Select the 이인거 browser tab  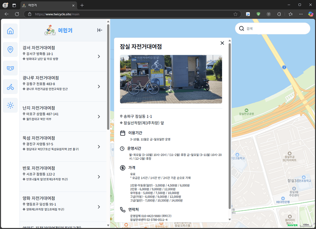tap(48, 5)
